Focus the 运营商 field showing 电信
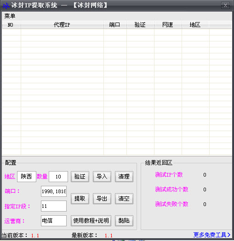Screen dimensions: 234x241 54,221
